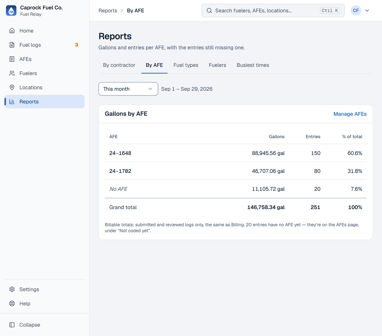The width and height of the screenshot is (382, 336).
Task: Open the Busiest times tab
Action: (253, 65)
